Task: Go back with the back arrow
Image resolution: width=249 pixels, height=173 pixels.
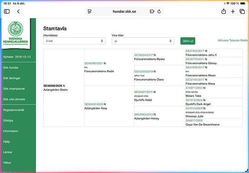Action: click(19, 11)
